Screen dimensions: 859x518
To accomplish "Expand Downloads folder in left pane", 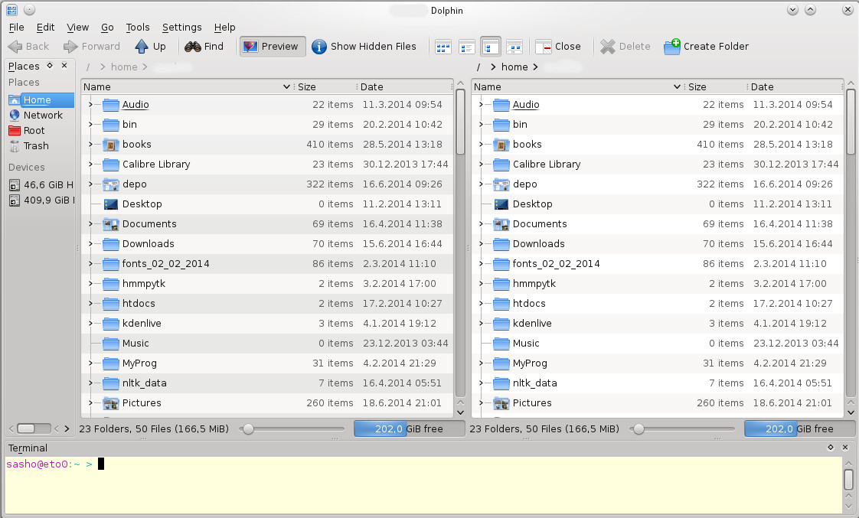I will tap(91, 243).
